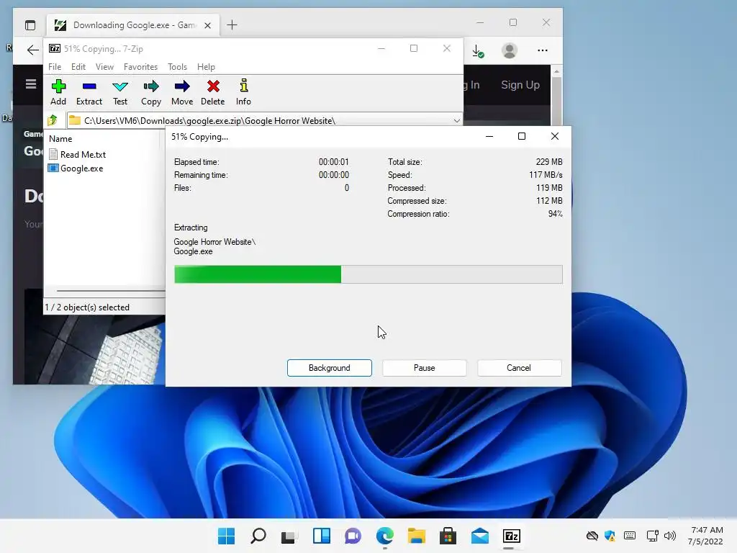Click the Add toolbar icon in 7-Zip
Image resolution: width=737 pixels, height=553 pixels.
pos(58,92)
